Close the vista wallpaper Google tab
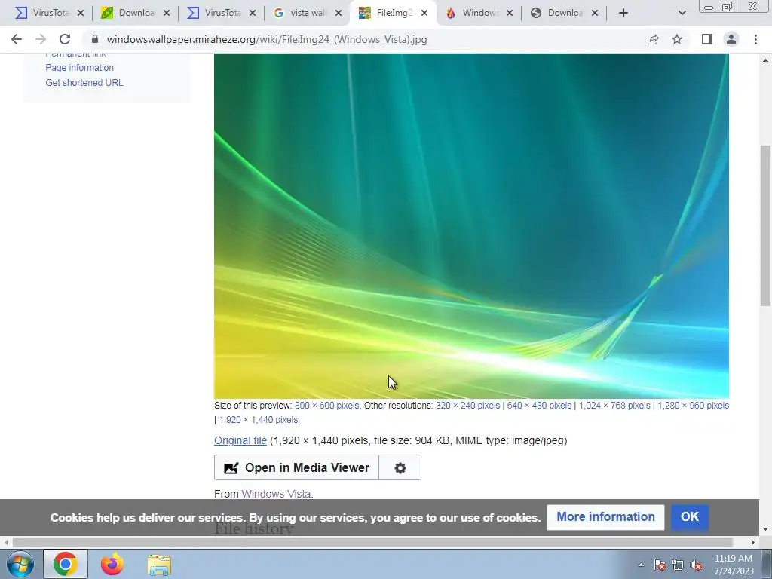The height and width of the screenshot is (579, 772). [x=339, y=13]
